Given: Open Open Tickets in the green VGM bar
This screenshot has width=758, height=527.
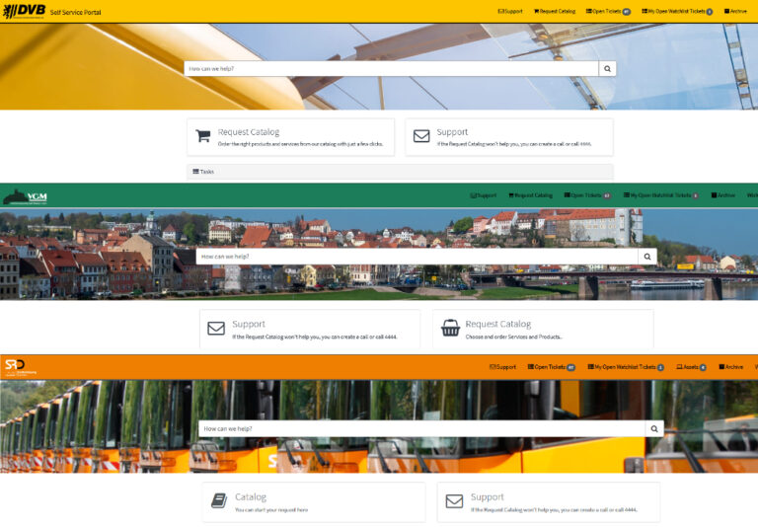Looking at the screenshot, I should point(587,195).
